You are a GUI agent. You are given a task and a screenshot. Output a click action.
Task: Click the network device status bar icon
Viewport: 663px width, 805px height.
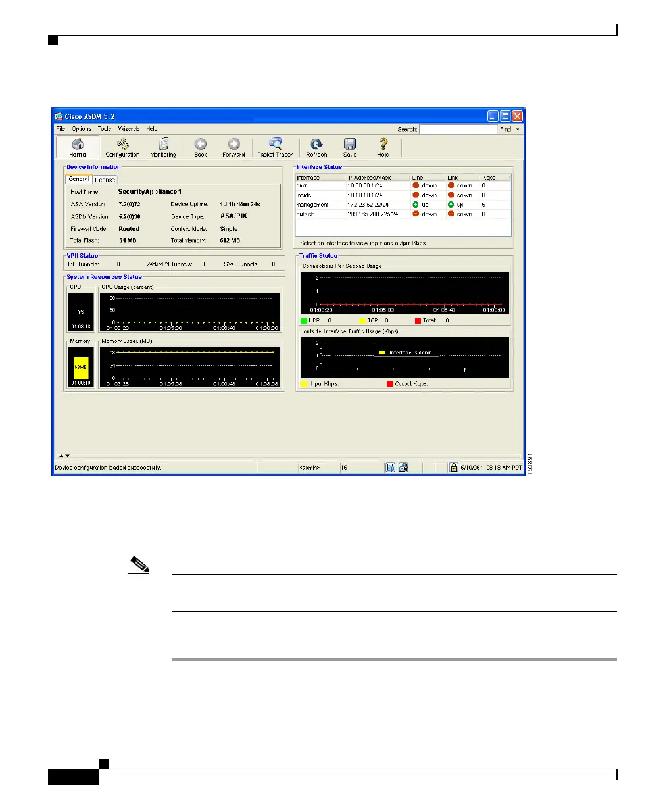(403, 467)
